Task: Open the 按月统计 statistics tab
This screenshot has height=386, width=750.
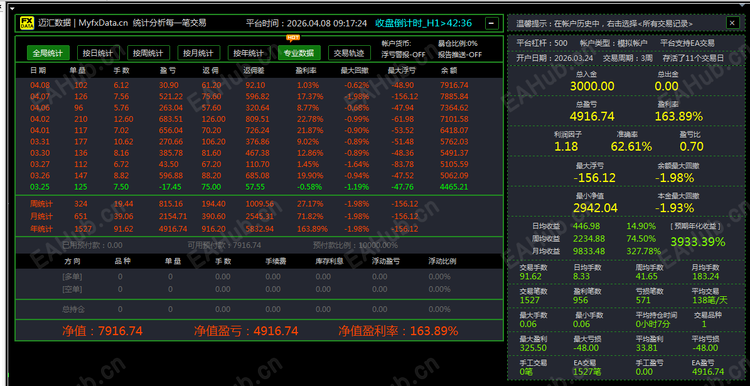Action: 198,53
